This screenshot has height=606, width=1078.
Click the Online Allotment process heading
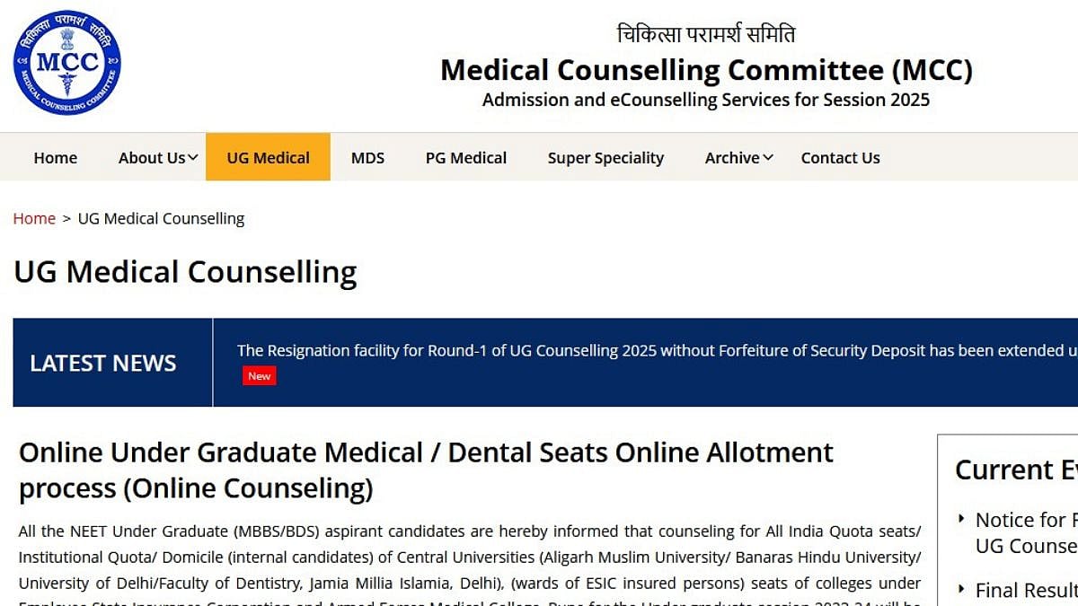click(x=426, y=470)
